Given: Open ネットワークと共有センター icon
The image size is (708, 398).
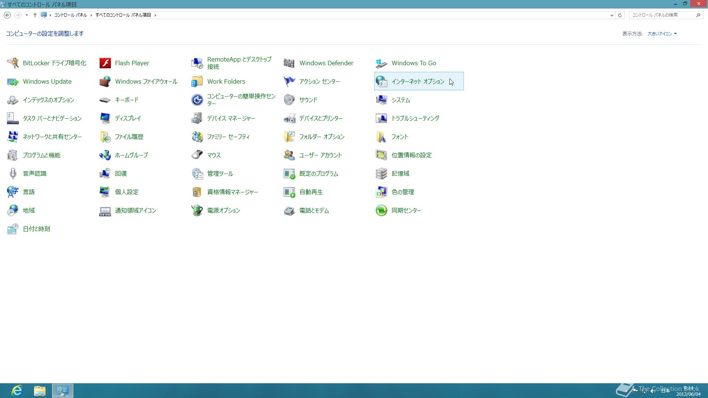Looking at the screenshot, I should [13, 137].
